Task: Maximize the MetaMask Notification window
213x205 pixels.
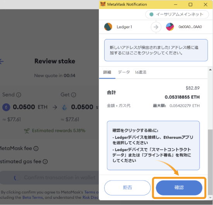Action: click(x=191, y=5)
